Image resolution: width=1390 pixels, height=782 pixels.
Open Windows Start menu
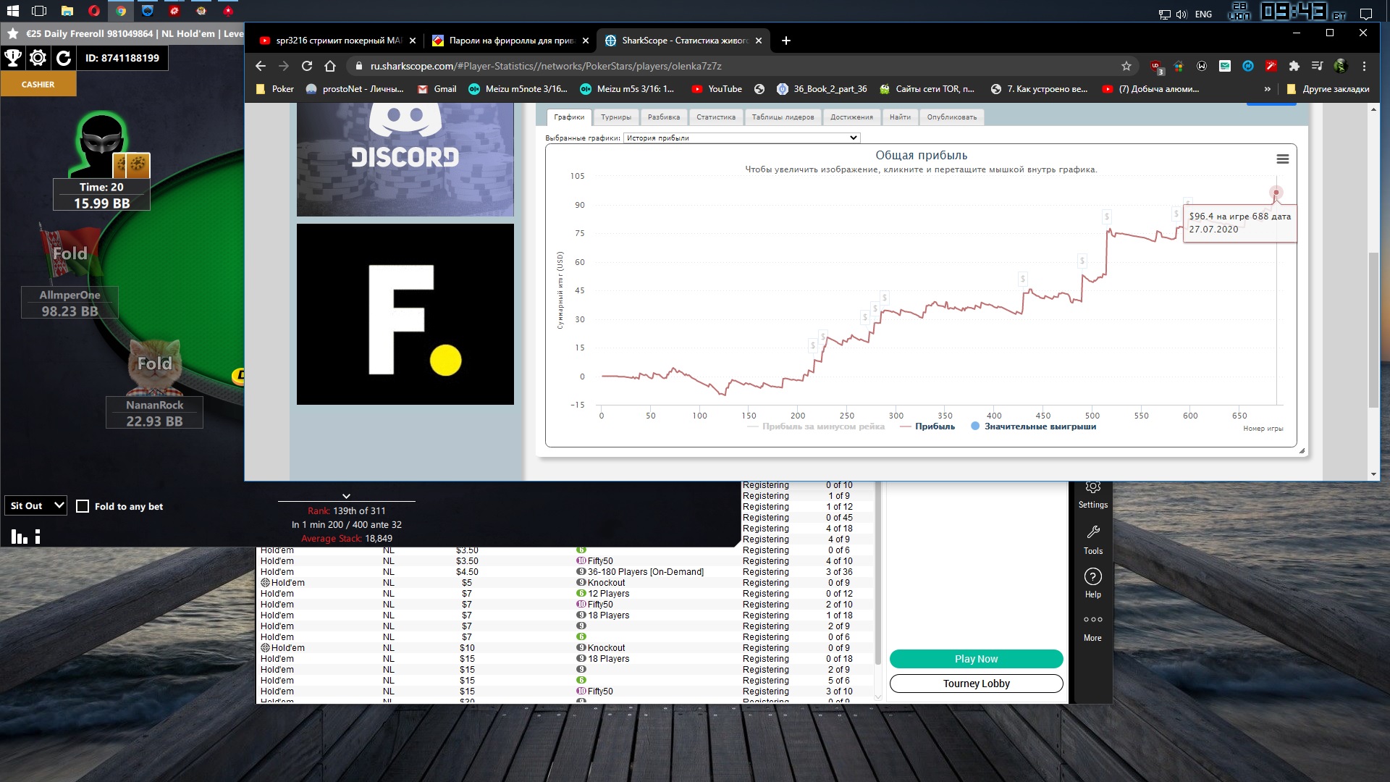click(x=13, y=11)
